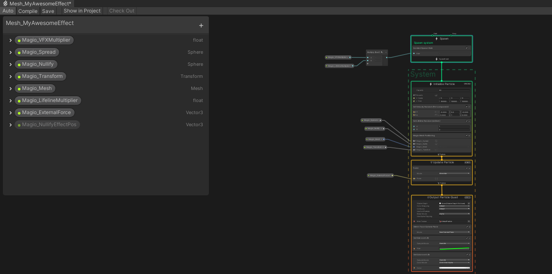Click the Initialize Particle lightning icon
Viewport: 552px width, 274px height.
431,84
